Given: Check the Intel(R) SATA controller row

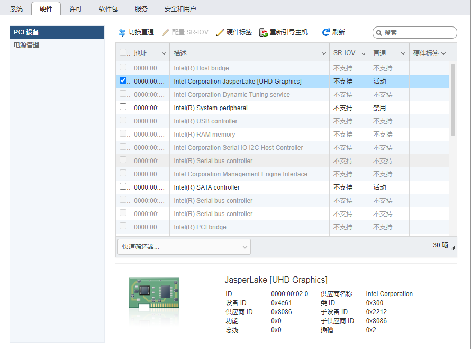Looking at the screenshot, I should 123,187.
